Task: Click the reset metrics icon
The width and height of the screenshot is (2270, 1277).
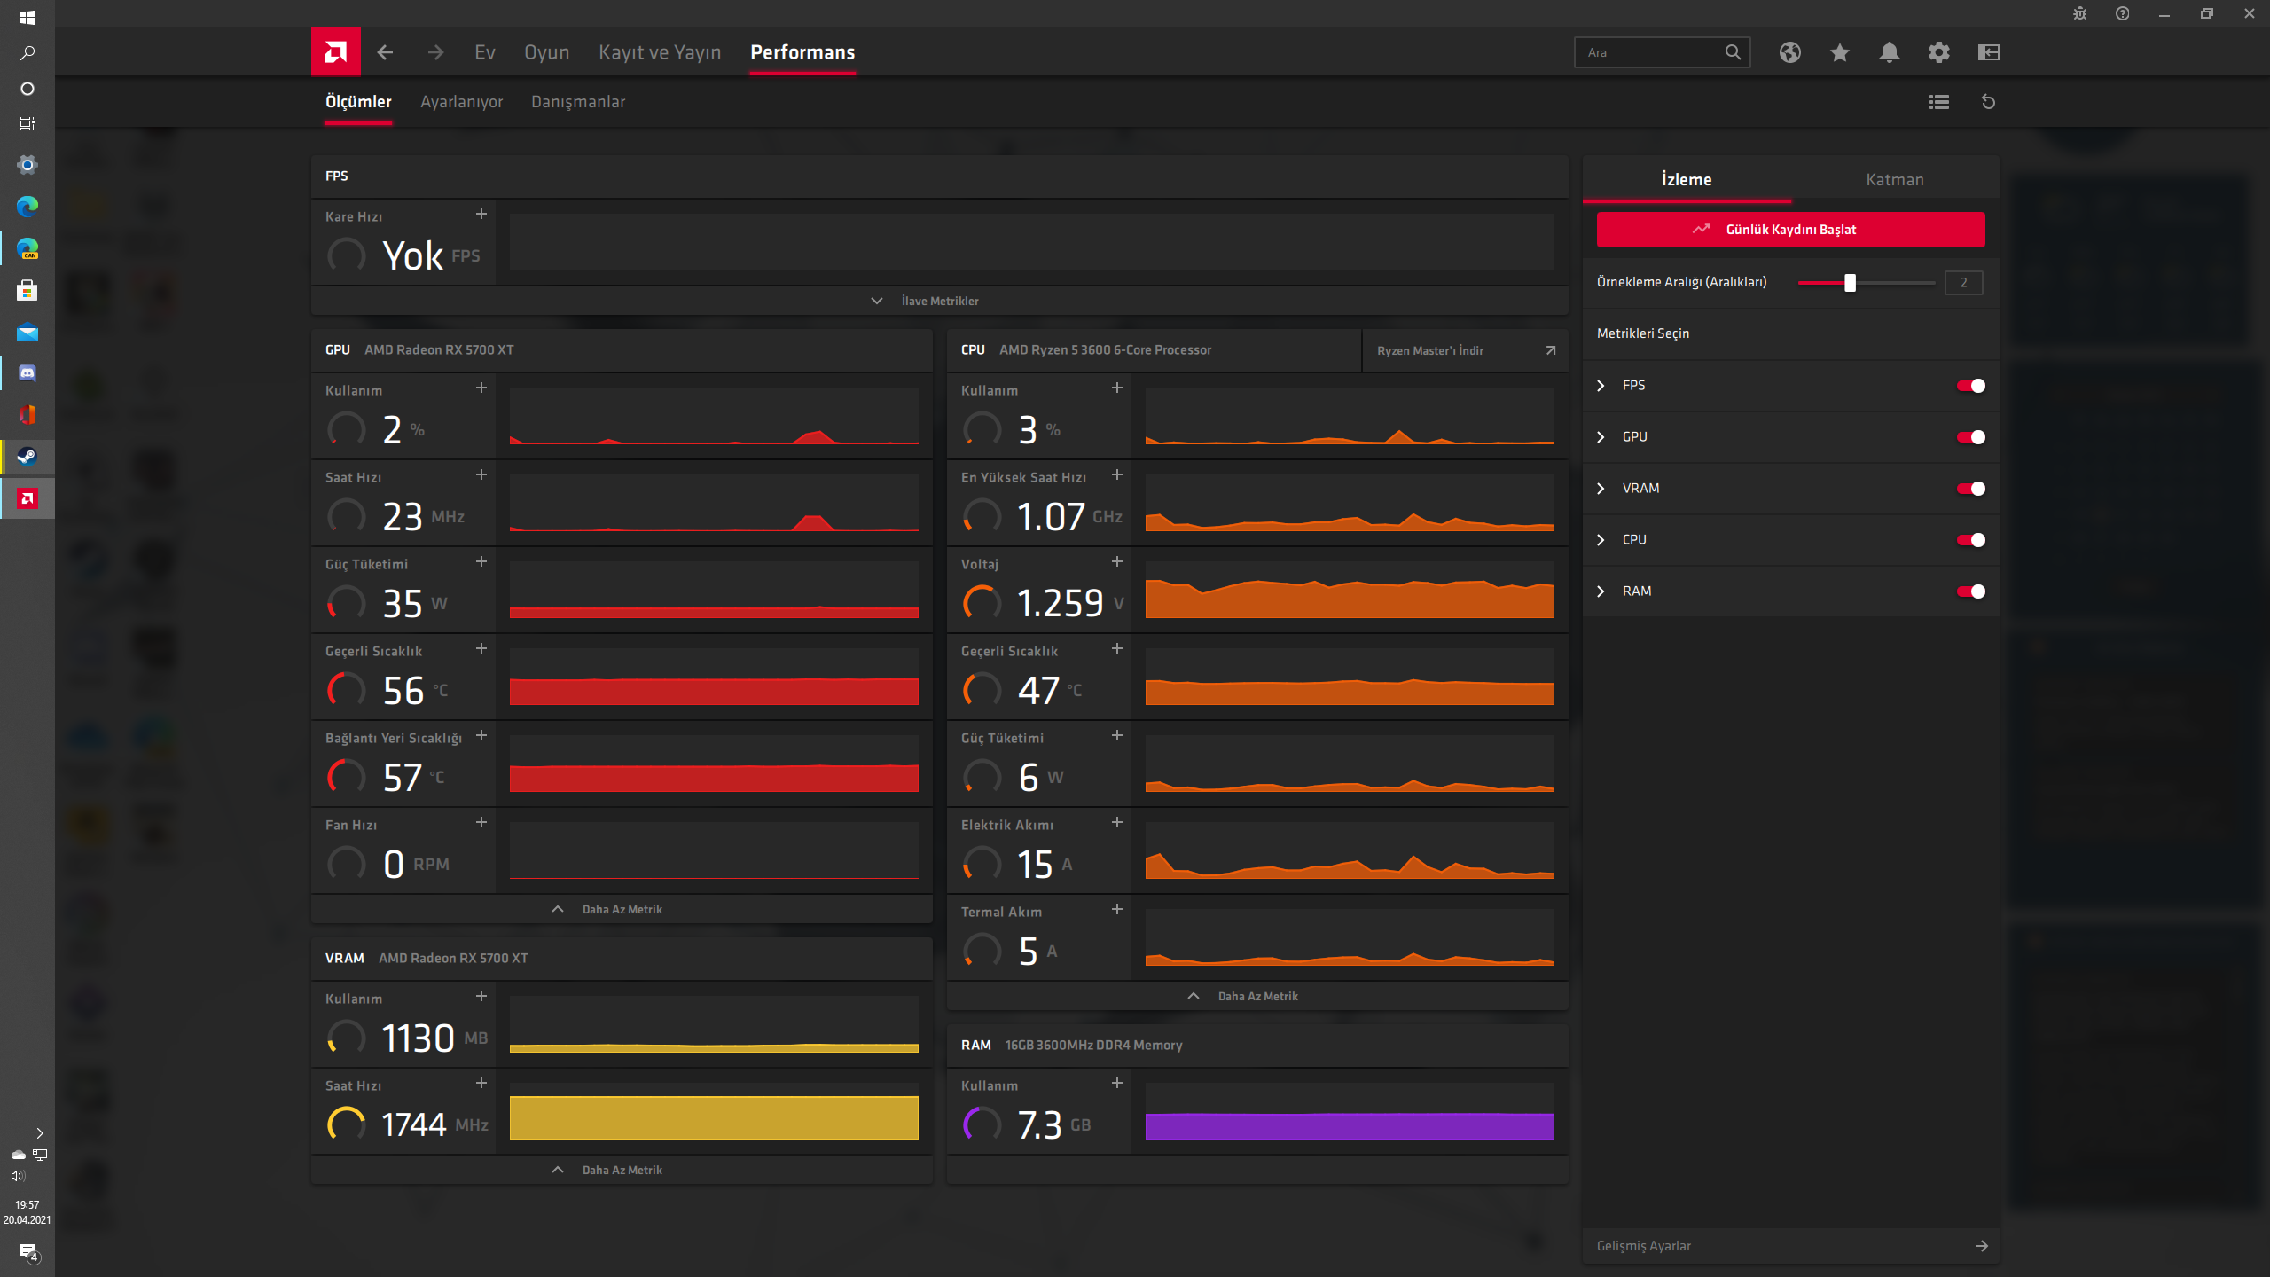Action: pyautogui.click(x=1989, y=102)
